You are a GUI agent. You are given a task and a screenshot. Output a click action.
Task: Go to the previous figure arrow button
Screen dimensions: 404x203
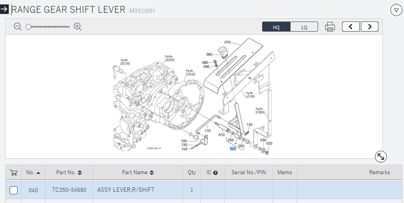point(351,26)
